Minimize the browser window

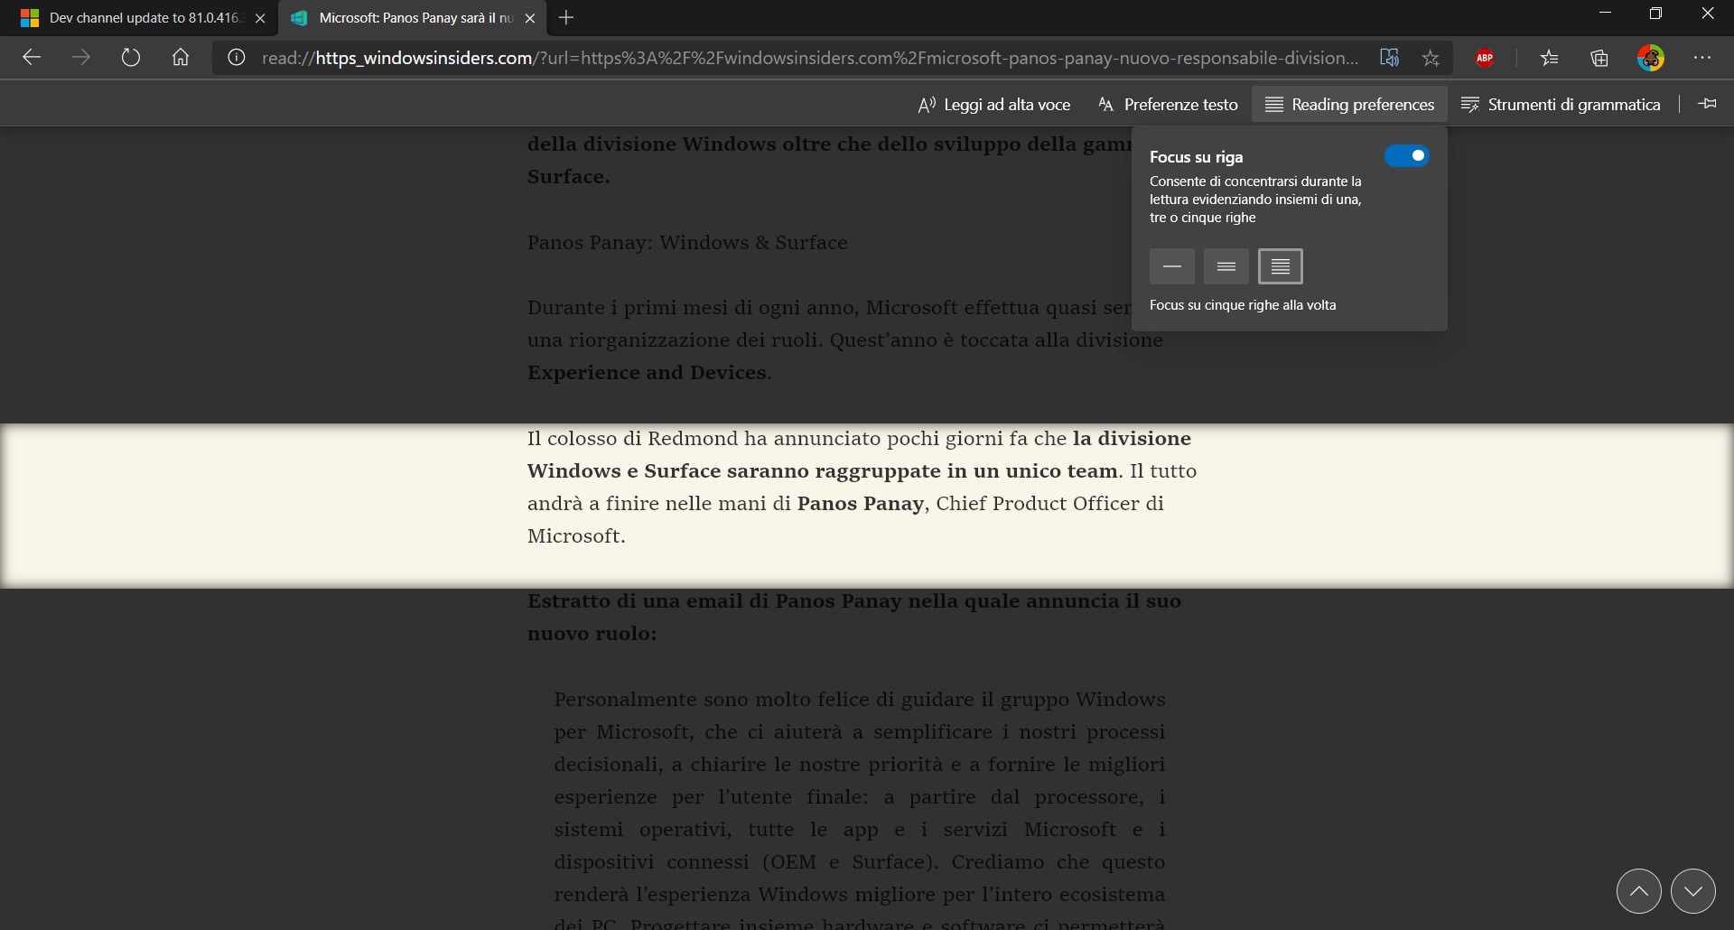[x=1605, y=14]
